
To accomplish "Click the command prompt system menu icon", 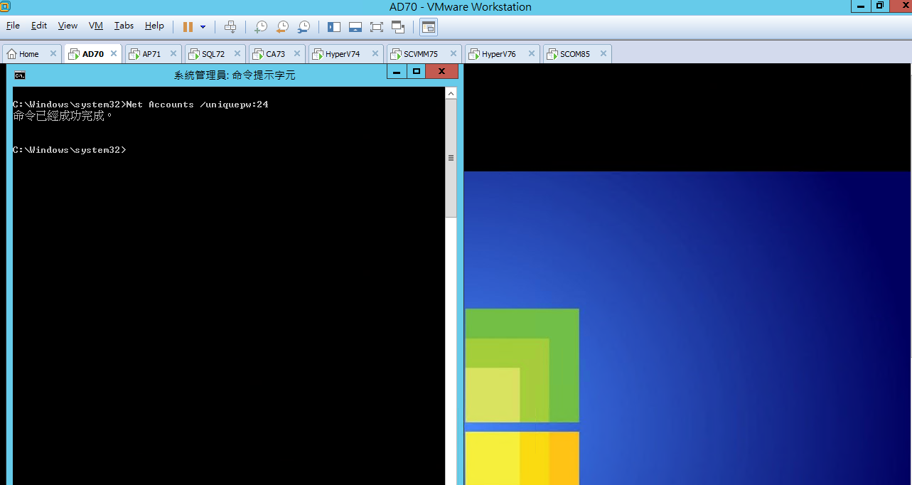I will point(21,75).
